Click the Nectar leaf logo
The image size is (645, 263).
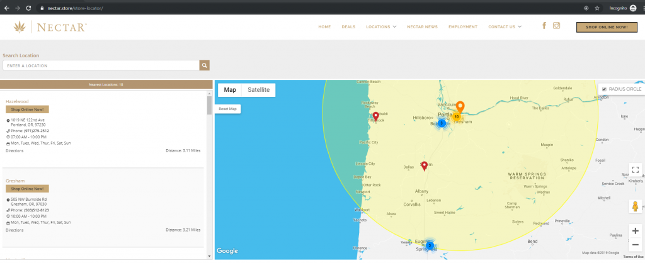coord(20,27)
